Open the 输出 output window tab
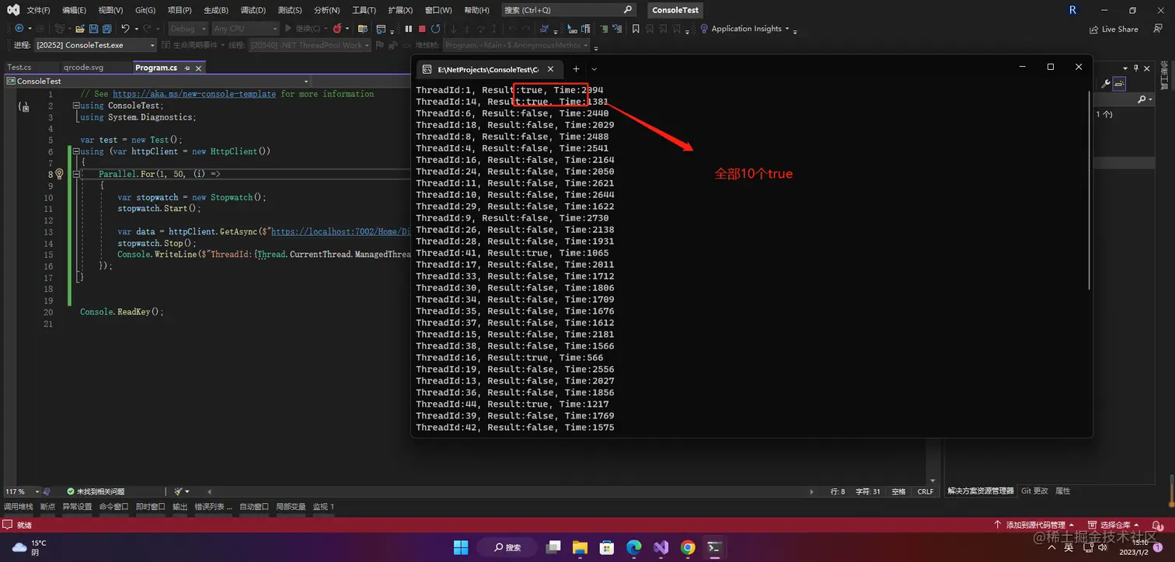 click(x=180, y=506)
